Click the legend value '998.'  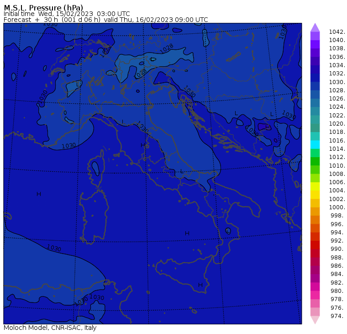(338, 216)
